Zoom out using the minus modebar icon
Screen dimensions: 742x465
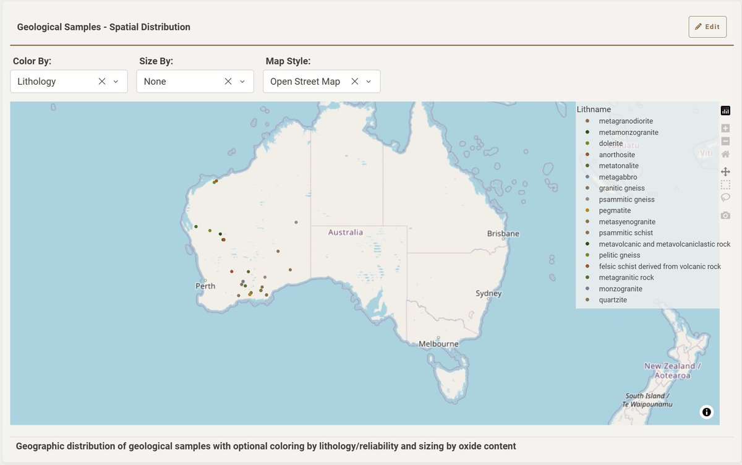[725, 141]
